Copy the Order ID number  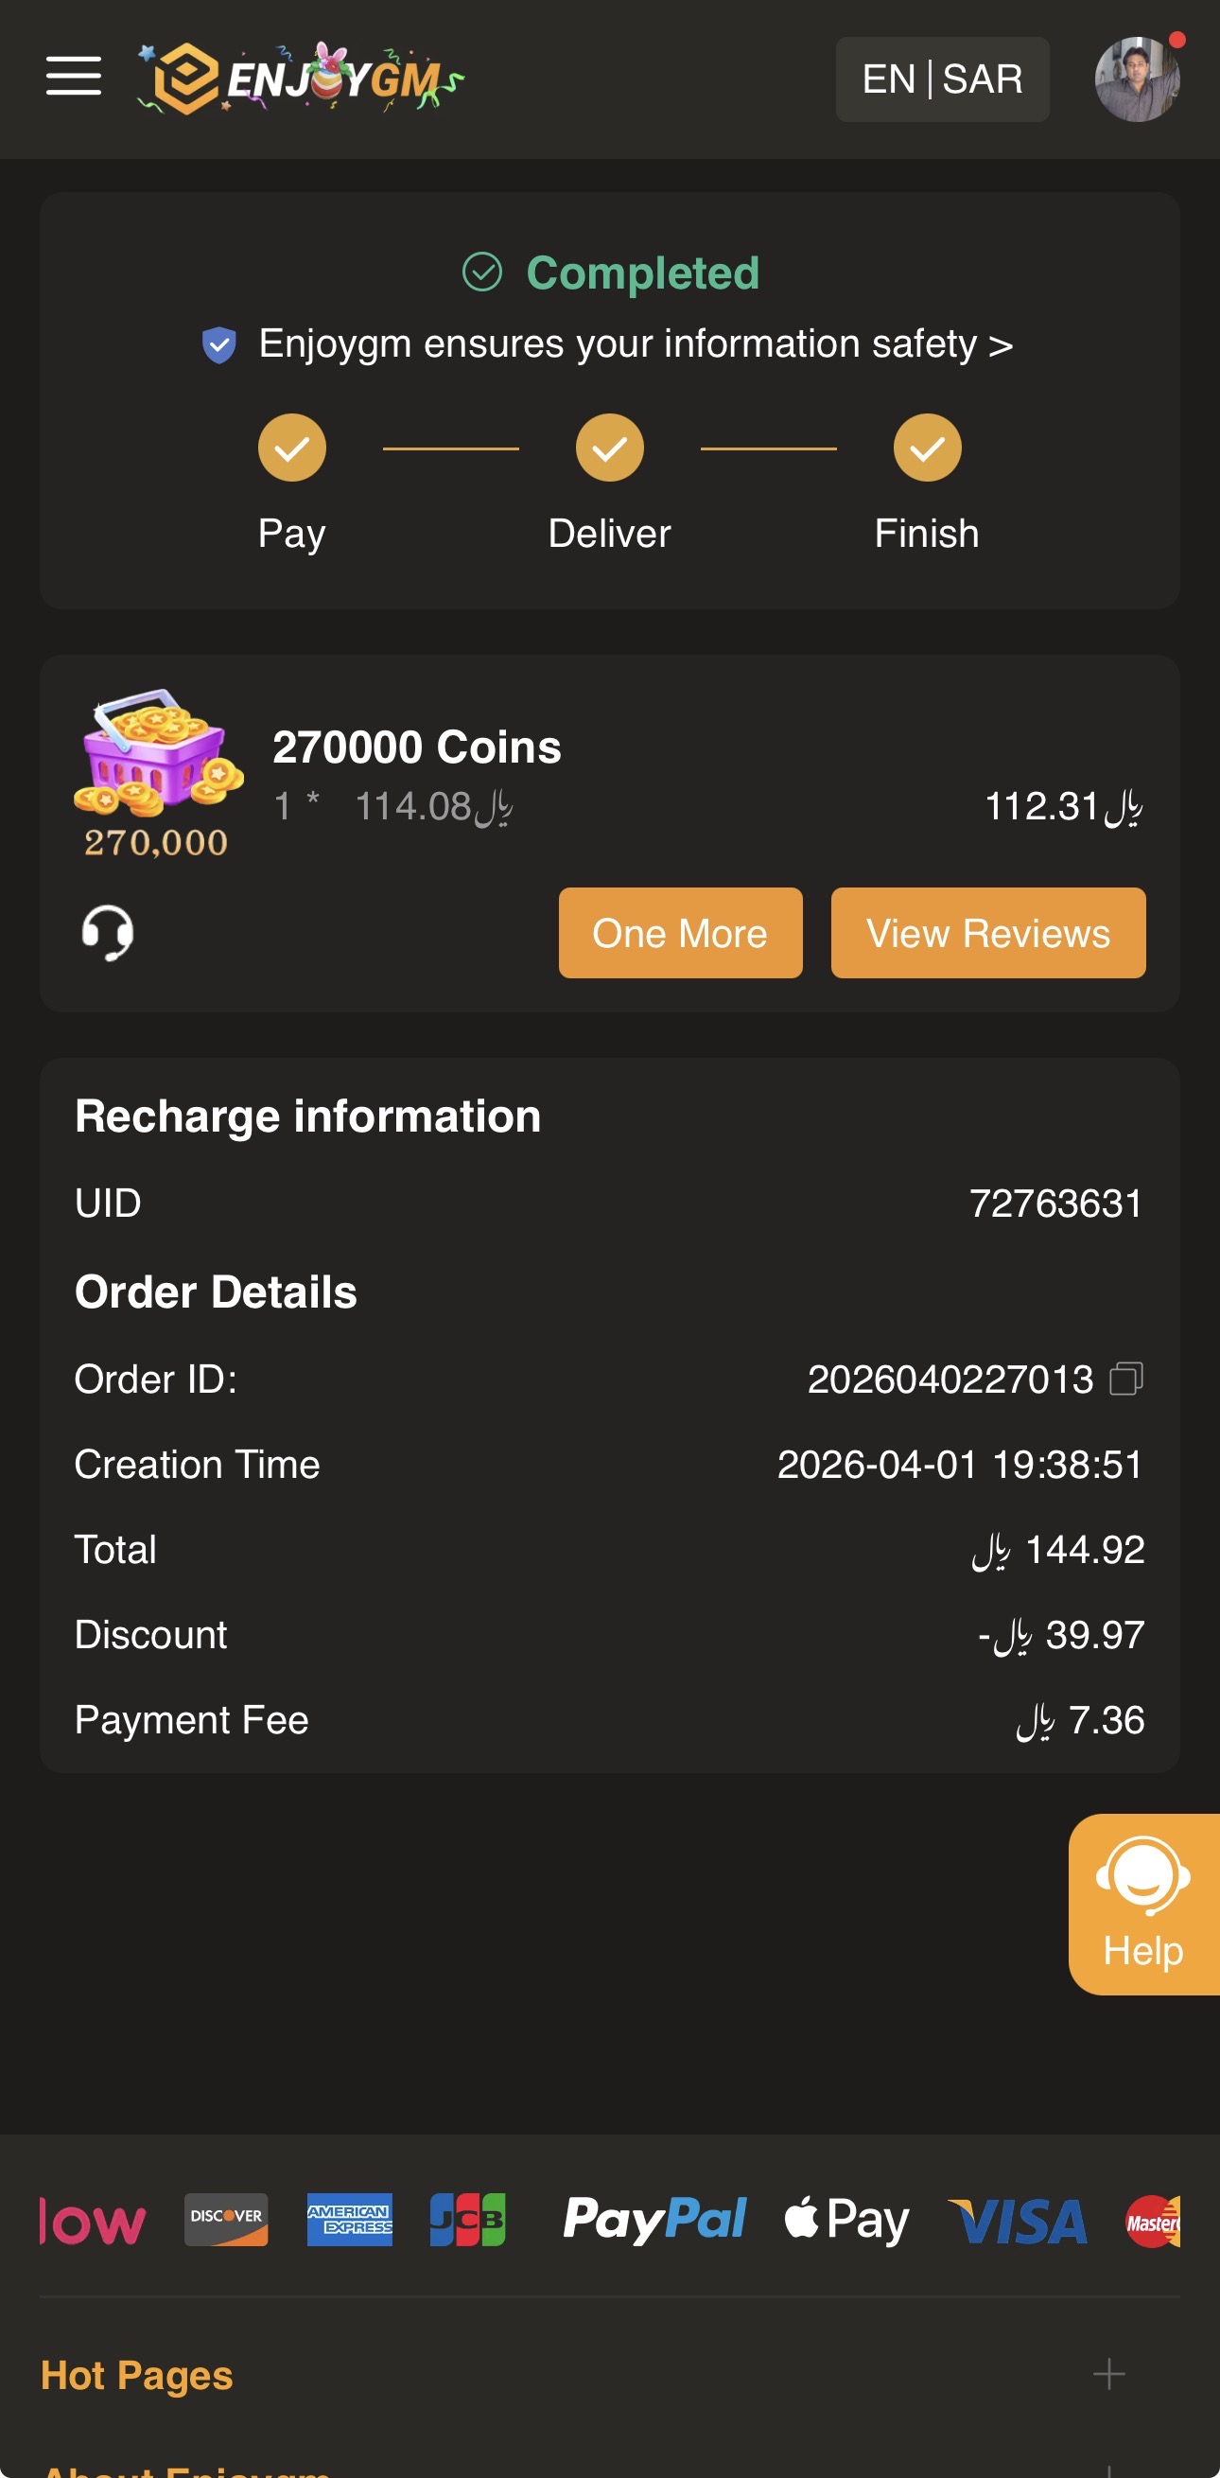click(x=1125, y=1379)
